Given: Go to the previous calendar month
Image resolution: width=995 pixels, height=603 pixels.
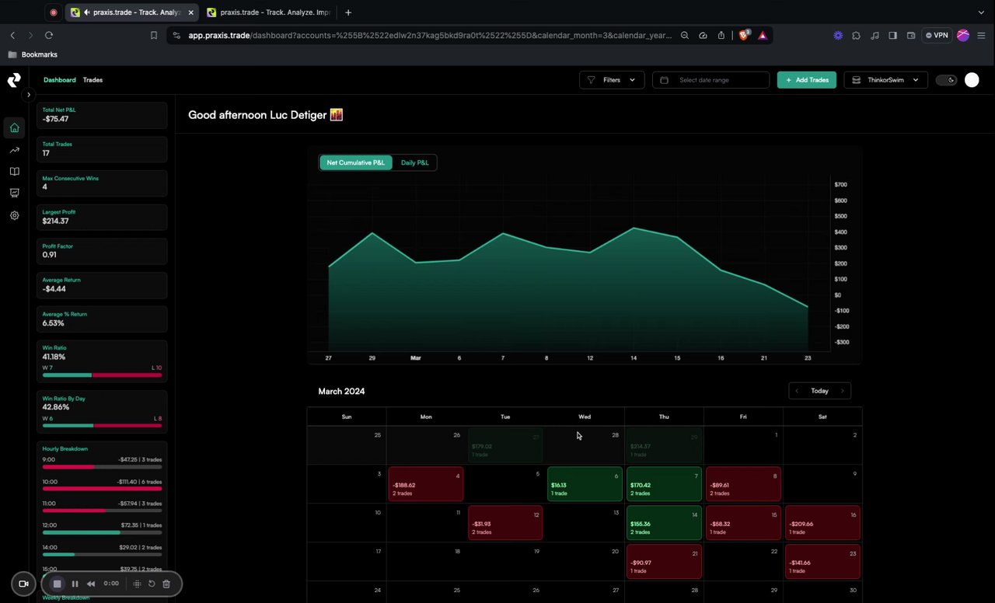Looking at the screenshot, I should (797, 391).
